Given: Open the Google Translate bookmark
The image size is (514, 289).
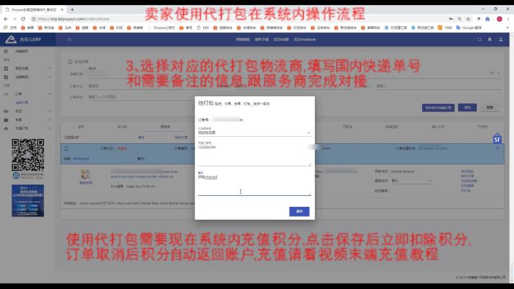Looking at the screenshot, I should [x=469, y=28].
